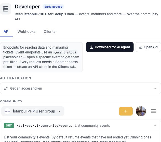
Task: Open the user profile avatar
Action: pos(141,111)
